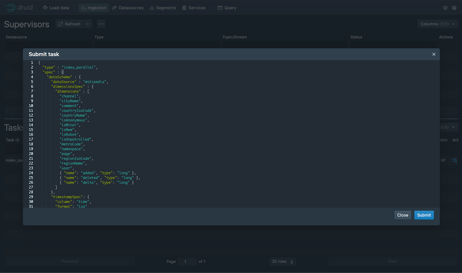Select the Datasources view
The width and height of the screenshot is (462, 273).
[128, 7]
